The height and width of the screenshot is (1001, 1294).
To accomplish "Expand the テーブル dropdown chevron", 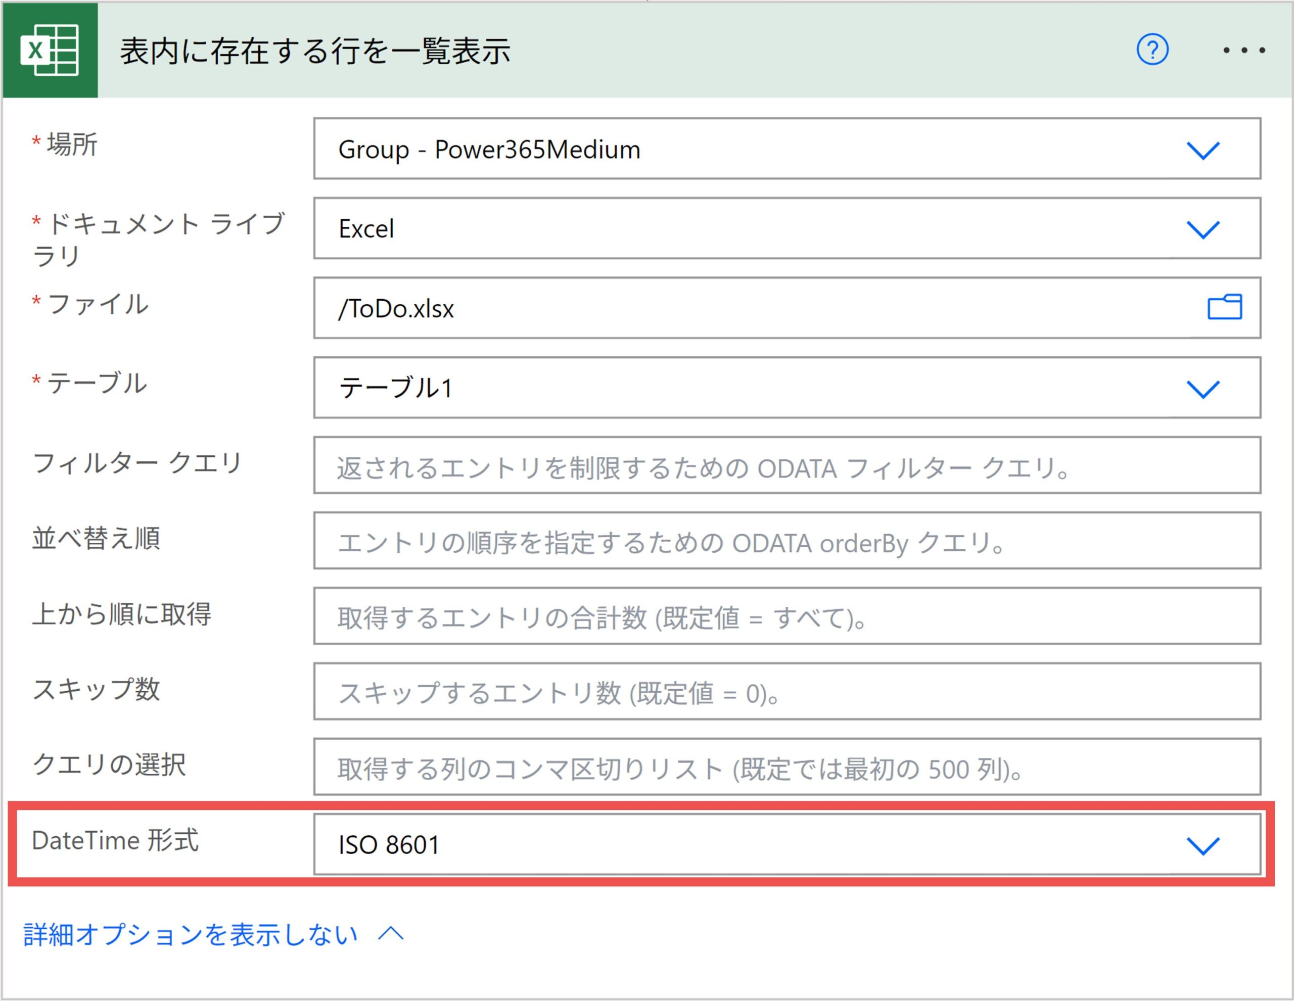I will (x=1203, y=389).
